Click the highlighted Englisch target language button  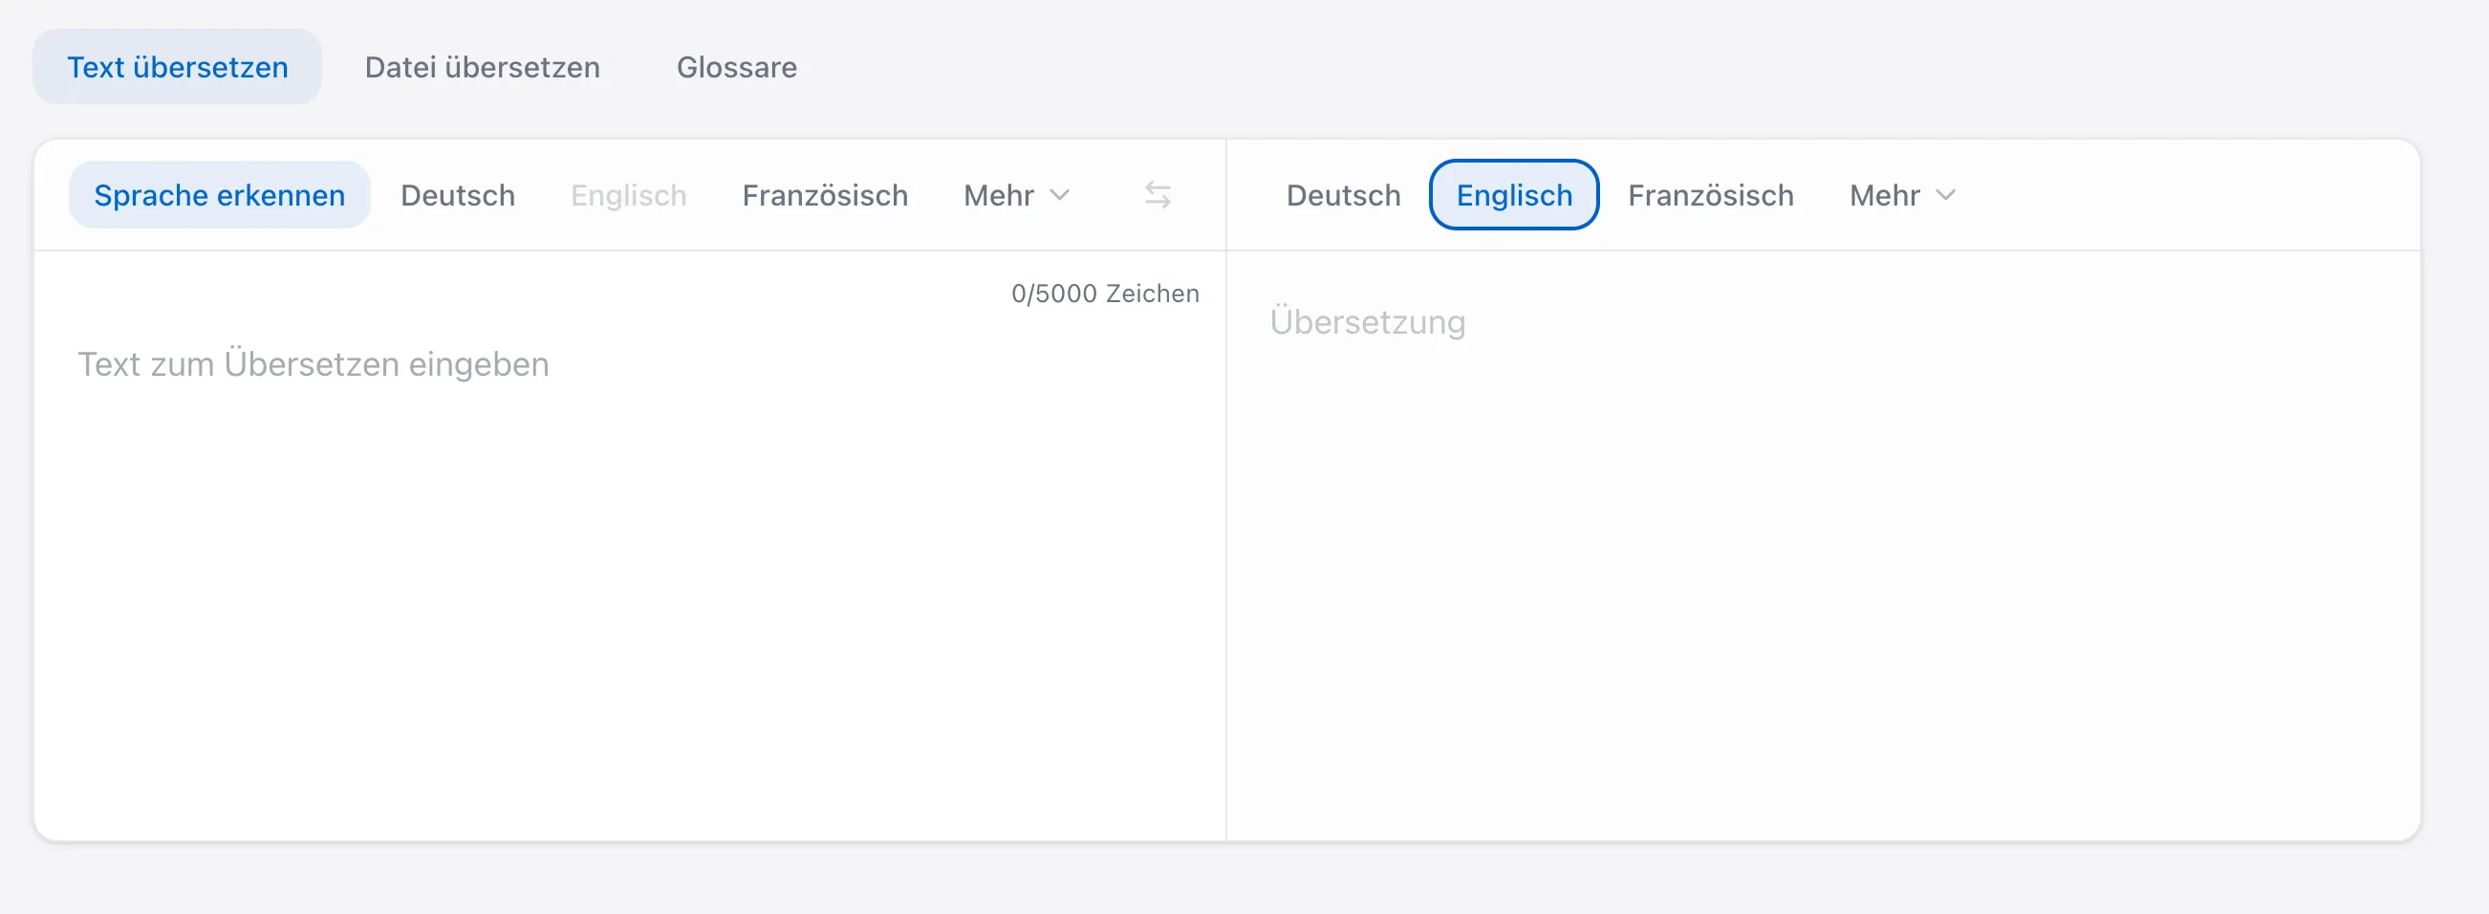coord(1513,194)
